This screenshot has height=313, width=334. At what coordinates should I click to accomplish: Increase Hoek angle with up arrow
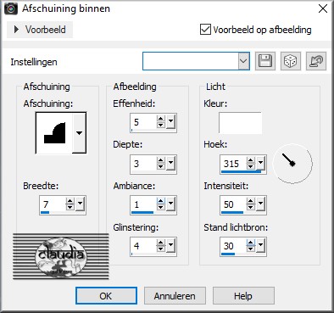click(250, 160)
